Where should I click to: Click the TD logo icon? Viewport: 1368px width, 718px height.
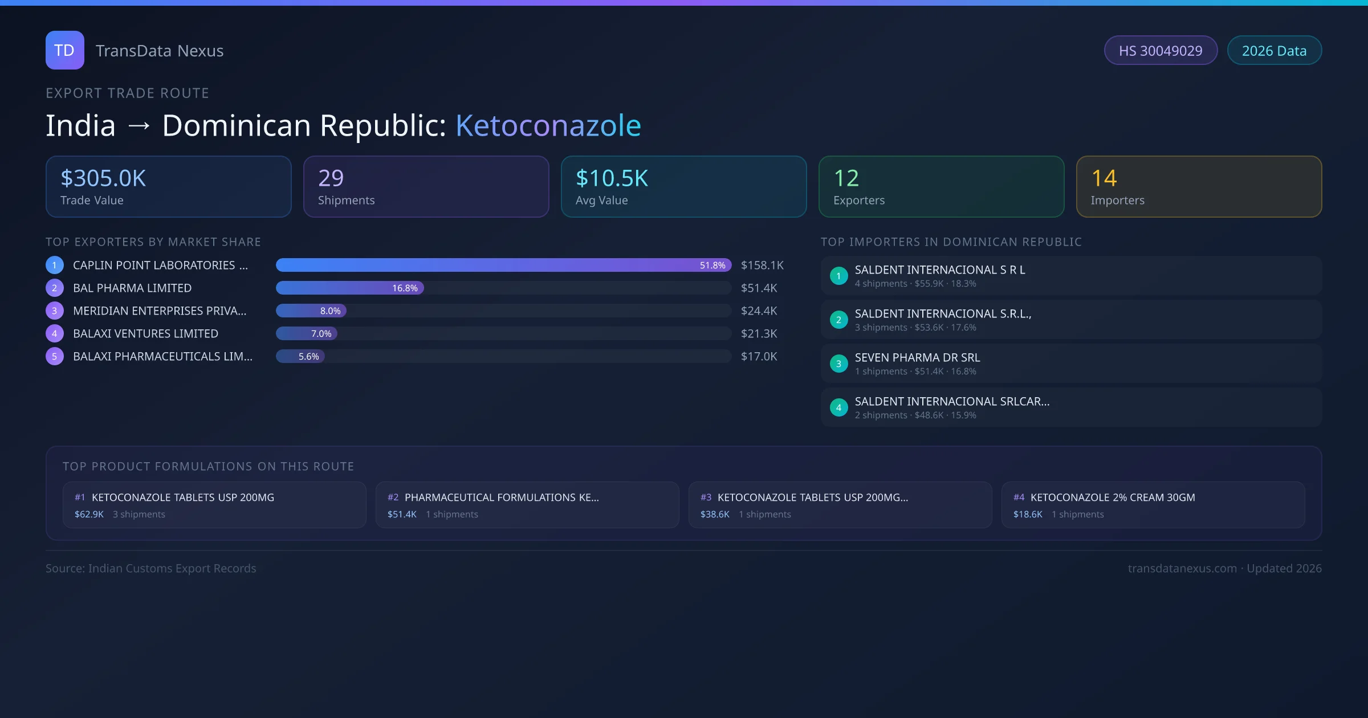coord(64,50)
